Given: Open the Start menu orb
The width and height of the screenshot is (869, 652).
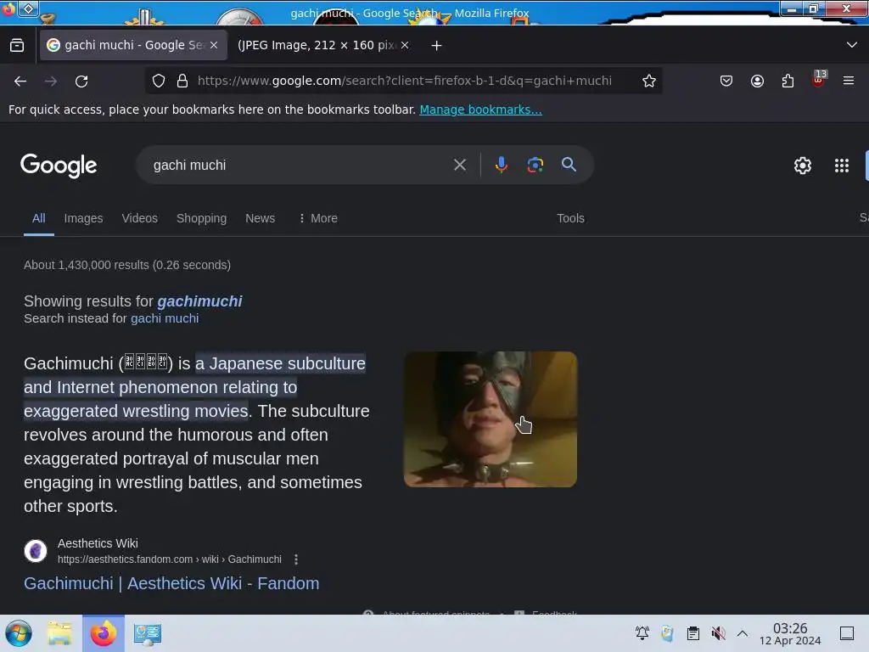Looking at the screenshot, I should (x=19, y=633).
